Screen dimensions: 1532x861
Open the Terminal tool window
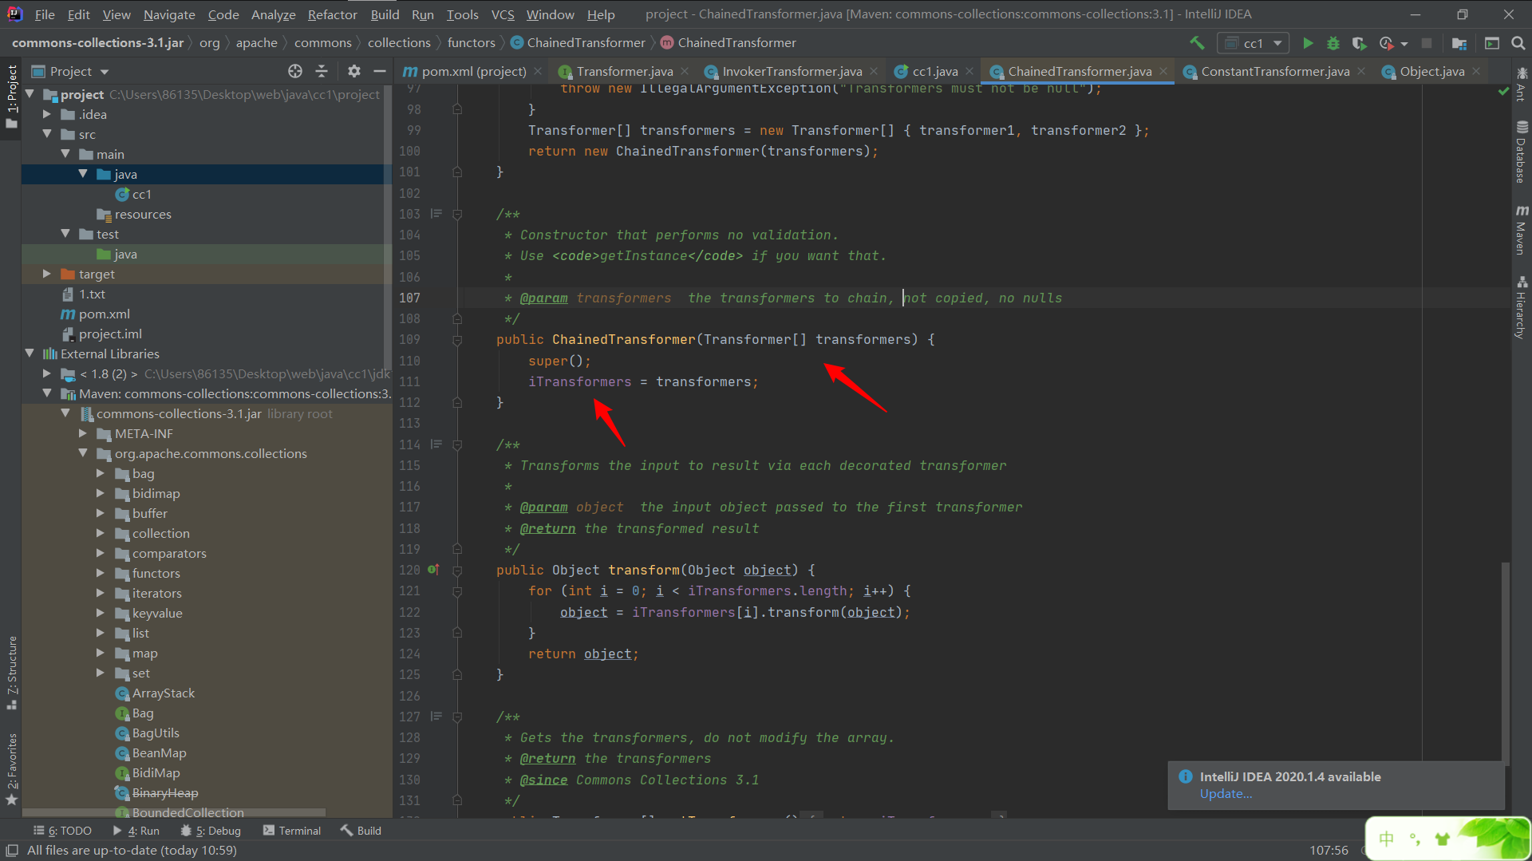[292, 831]
